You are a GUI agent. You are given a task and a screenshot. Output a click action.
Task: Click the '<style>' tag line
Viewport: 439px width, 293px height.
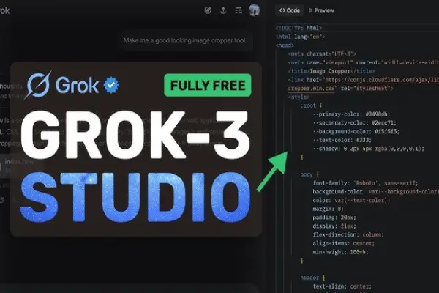point(299,97)
